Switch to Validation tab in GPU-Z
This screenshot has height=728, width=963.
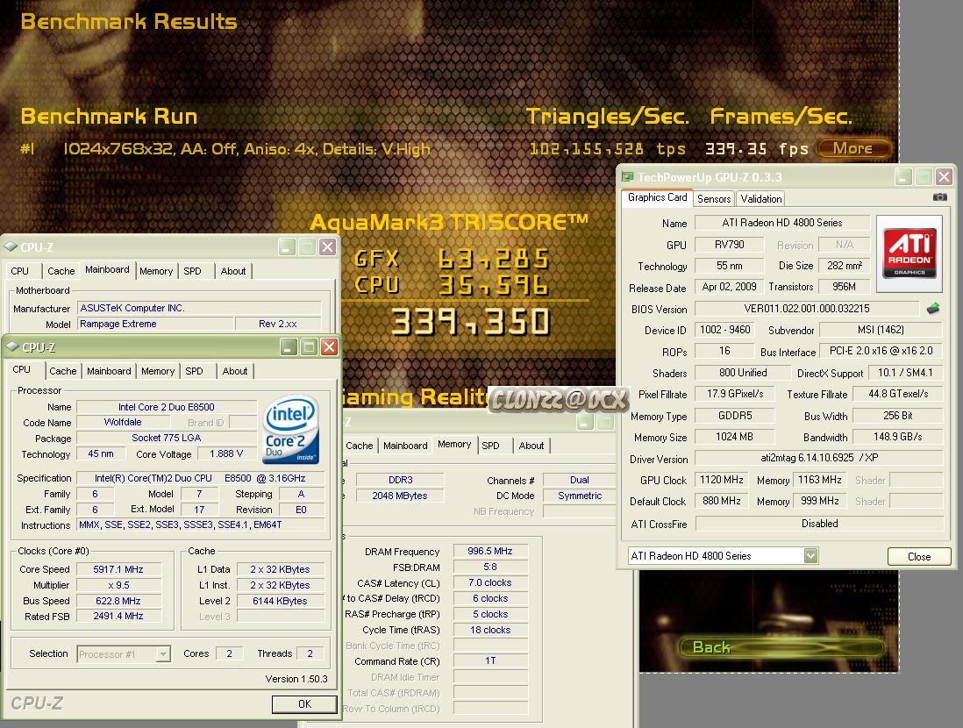click(x=761, y=199)
